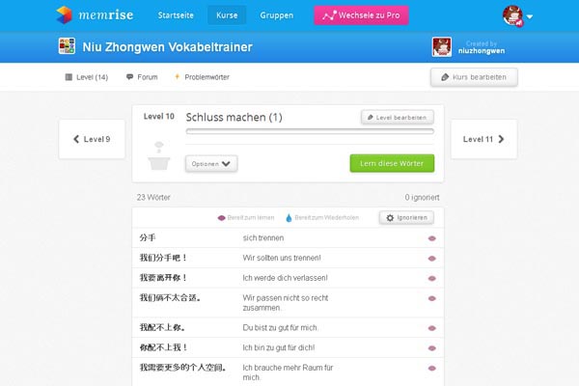Viewport: 579px width, 386px height.
Task: Click the 'Schluss machen (1)' level title
Action: click(x=234, y=117)
